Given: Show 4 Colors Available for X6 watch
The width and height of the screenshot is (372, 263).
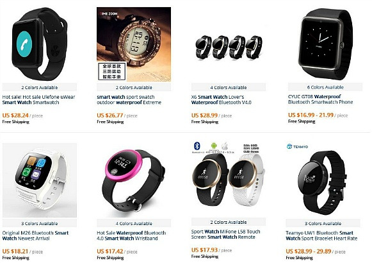Looking at the screenshot, I should click(229, 87).
